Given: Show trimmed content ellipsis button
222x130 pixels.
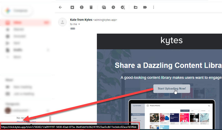Looking at the screenshot, I should click(73, 29).
